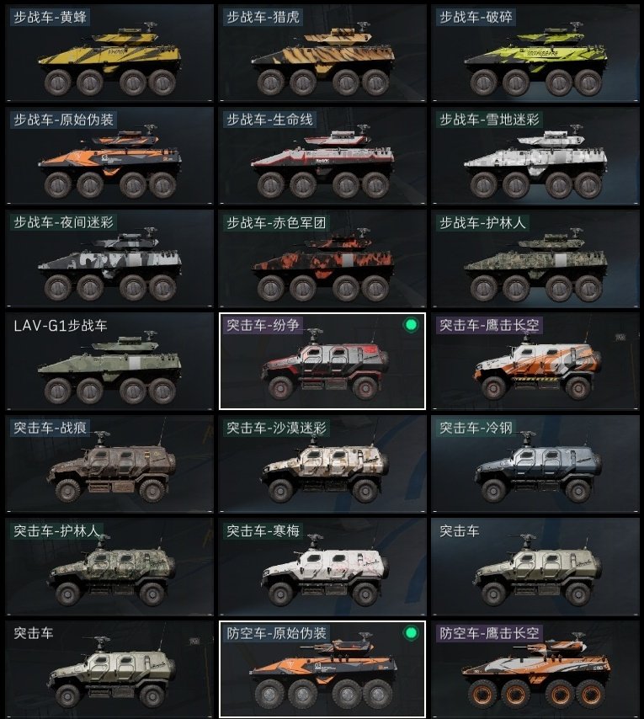Viewport: 644px width, 719px height.
Task: Select the 步战车-原始伪装 orange skin
Action: [109, 156]
